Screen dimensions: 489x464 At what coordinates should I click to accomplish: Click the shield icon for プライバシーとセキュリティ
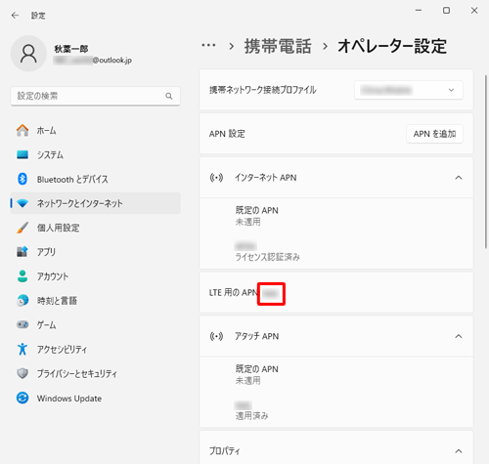click(x=22, y=373)
